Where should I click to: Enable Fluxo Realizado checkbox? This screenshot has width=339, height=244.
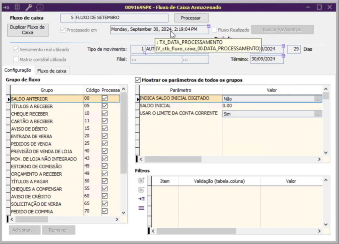tap(214, 30)
